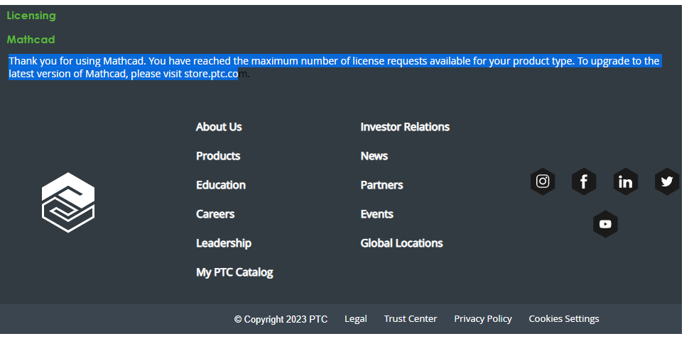
Task: Visit PTC's LinkedIn profile icon
Action: [625, 182]
